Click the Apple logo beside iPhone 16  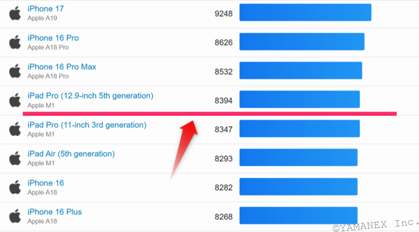click(x=15, y=187)
